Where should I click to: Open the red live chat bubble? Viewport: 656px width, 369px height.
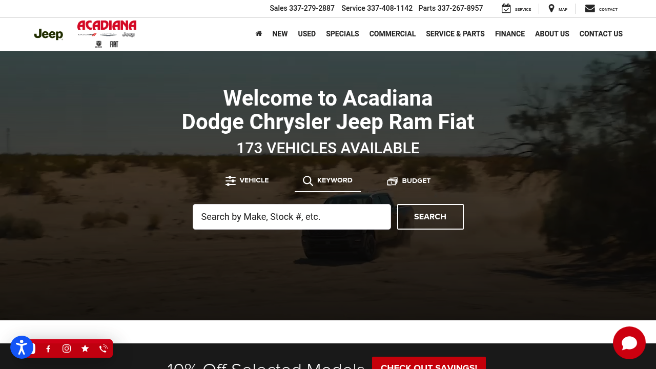click(x=629, y=343)
